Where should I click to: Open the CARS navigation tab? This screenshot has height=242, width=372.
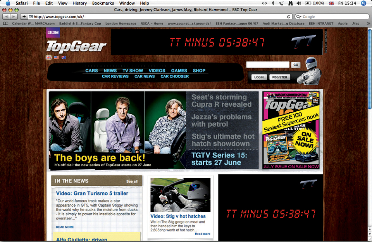(91, 71)
